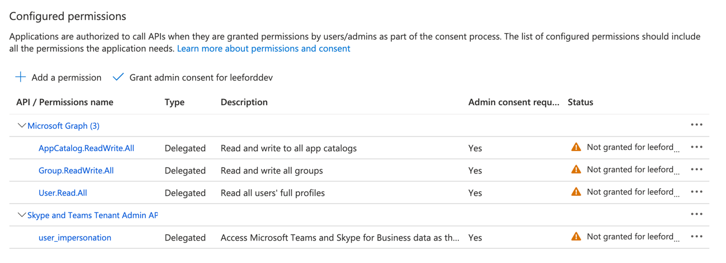Open the User.Read.All permission link
The image size is (726, 263).
point(63,193)
